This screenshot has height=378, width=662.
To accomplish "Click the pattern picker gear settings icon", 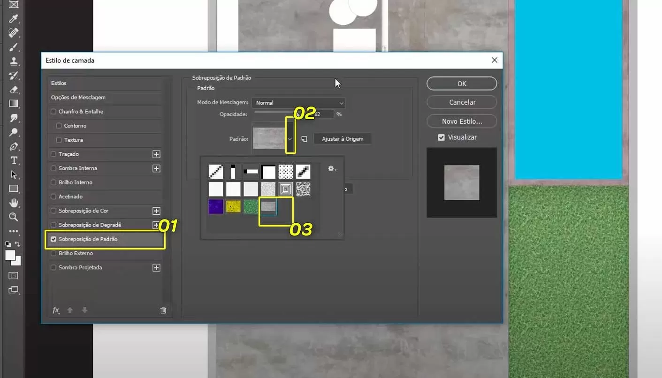I will [332, 169].
